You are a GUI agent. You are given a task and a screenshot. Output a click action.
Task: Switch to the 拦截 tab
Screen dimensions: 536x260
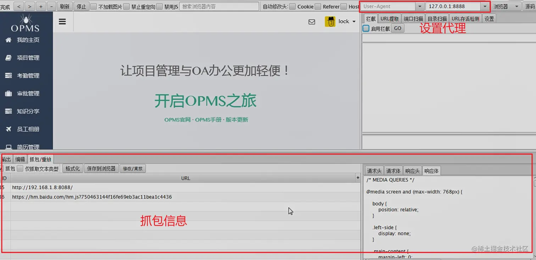[x=371, y=19]
